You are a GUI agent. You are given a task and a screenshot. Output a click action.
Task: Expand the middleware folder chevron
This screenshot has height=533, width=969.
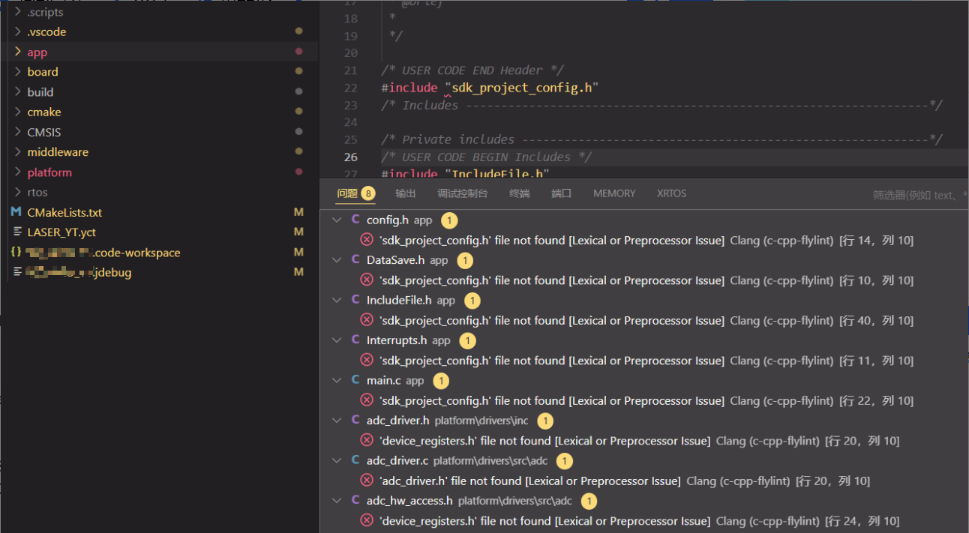pos(18,151)
